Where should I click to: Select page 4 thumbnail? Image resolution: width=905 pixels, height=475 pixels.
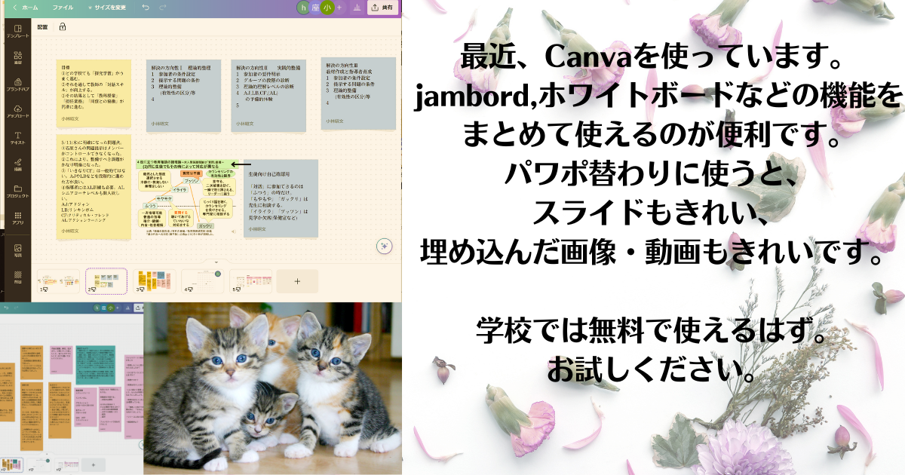click(x=202, y=280)
